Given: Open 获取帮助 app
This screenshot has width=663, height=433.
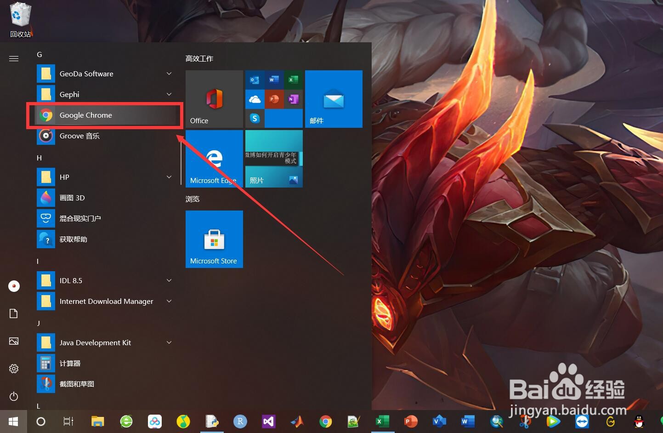Looking at the screenshot, I should tap(106, 239).
